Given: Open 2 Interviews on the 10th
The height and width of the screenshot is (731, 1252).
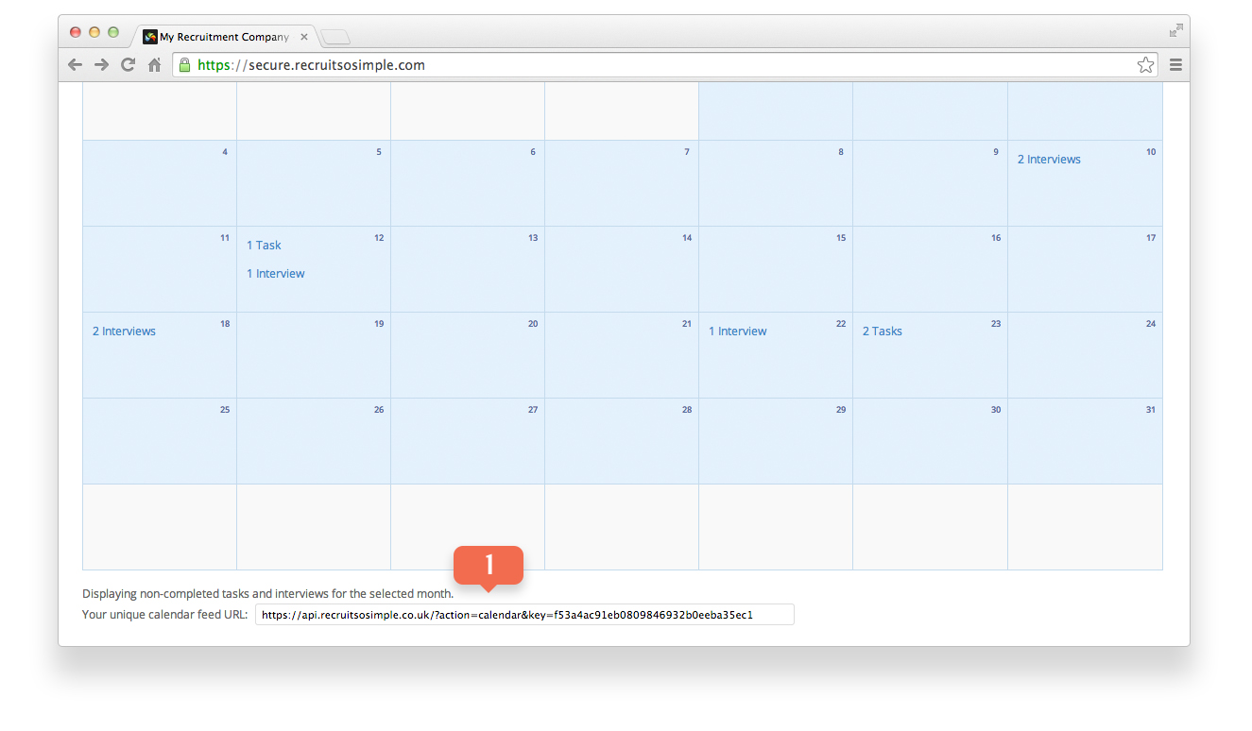Looking at the screenshot, I should tap(1049, 160).
